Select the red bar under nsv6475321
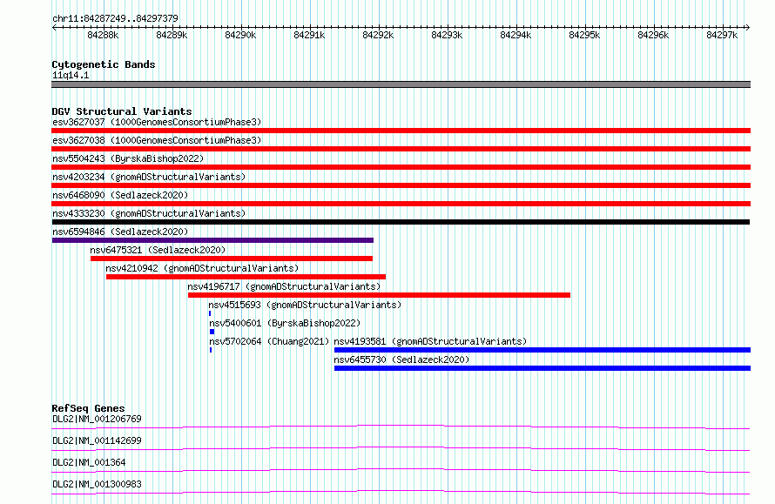 (232, 259)
